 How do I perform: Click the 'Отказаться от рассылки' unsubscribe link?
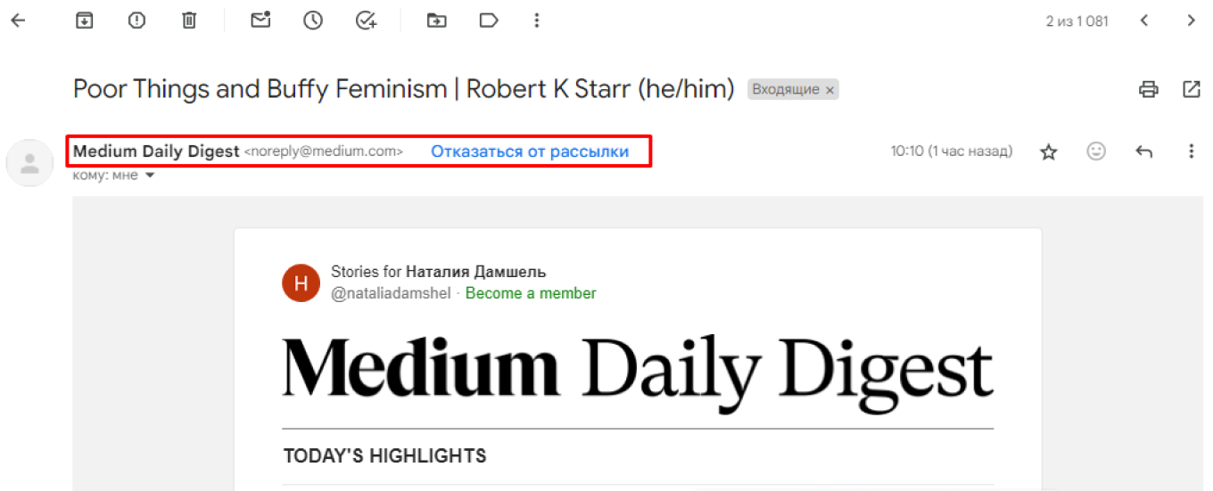coord(530,151)
